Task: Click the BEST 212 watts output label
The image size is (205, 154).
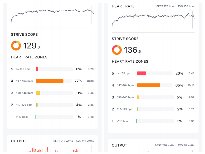Action: click(63, 141)
